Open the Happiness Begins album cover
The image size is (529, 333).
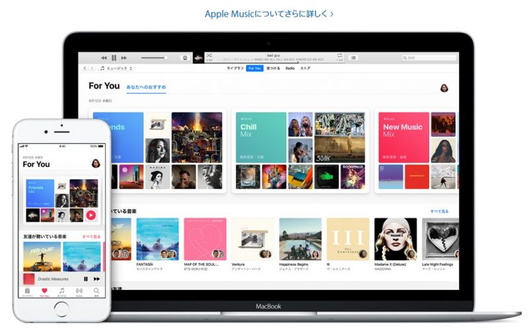click(300, 239)
